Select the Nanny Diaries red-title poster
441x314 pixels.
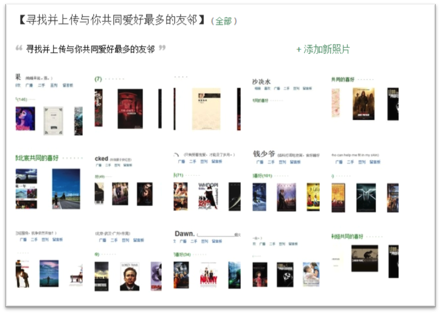[x=209, y=274]
